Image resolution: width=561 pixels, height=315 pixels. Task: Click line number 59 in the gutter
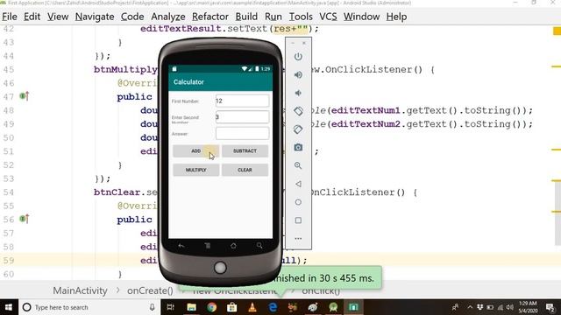(9, 261)
